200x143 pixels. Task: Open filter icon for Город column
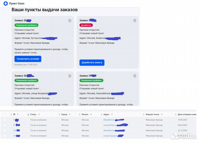tap(70, 114)
